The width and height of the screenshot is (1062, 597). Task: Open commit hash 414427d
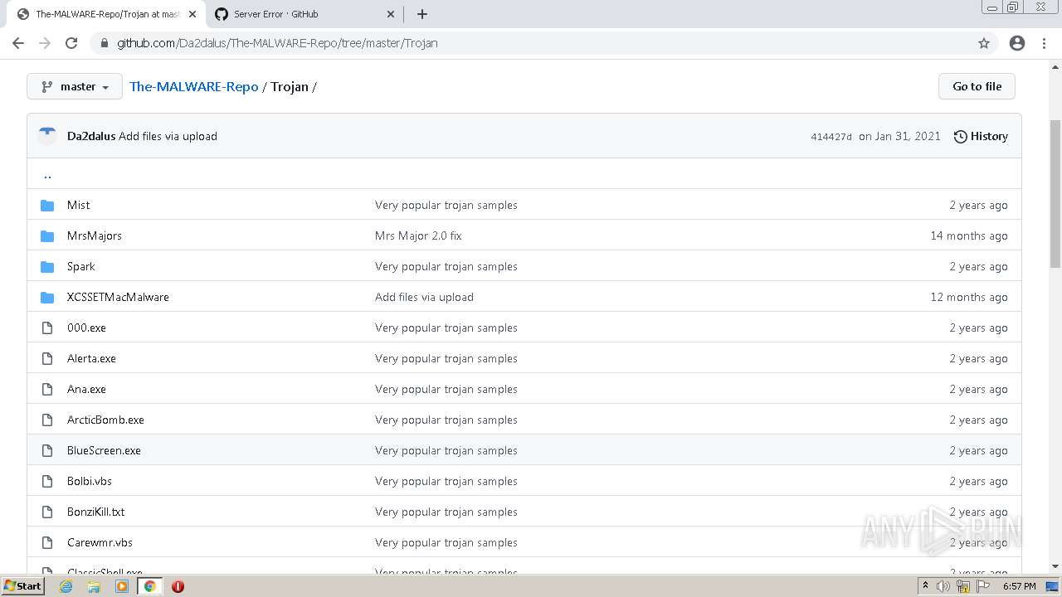[831, 137]
